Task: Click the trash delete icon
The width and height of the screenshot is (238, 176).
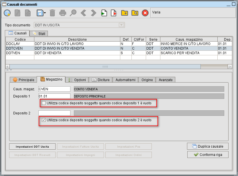Action: point(53,13)
